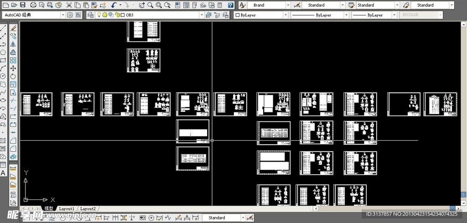Screen dimensions: 467x223
Task: Activate Zoom Realtime magnifier
Action: (x=150, y=5)
